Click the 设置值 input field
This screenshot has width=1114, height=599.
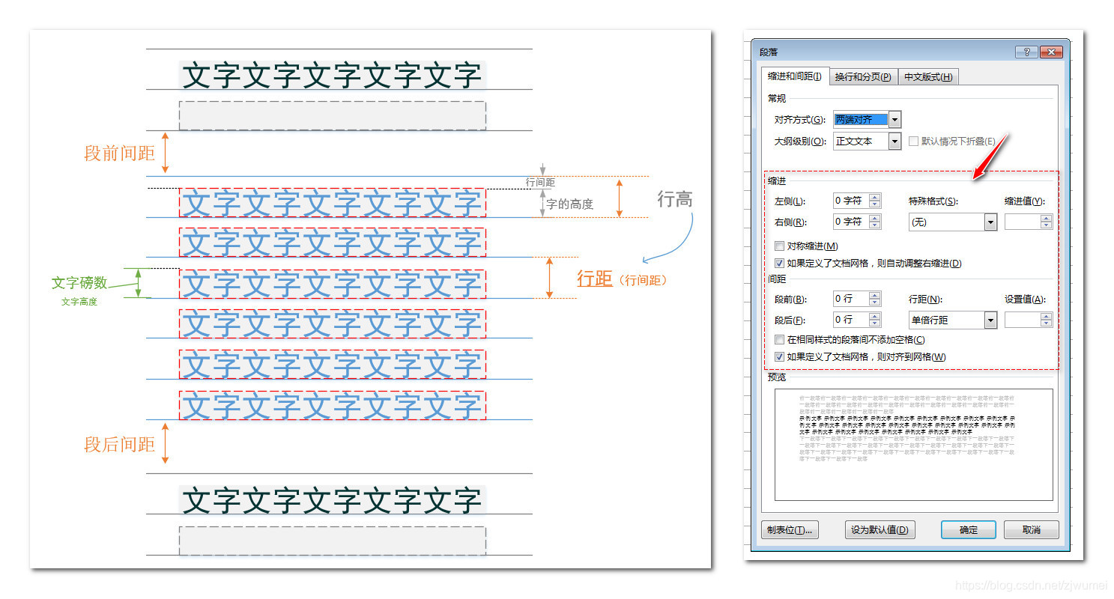(1023, 320)
